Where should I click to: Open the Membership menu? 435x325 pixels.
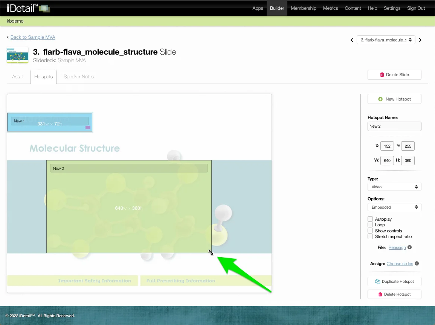click(304, 8)
